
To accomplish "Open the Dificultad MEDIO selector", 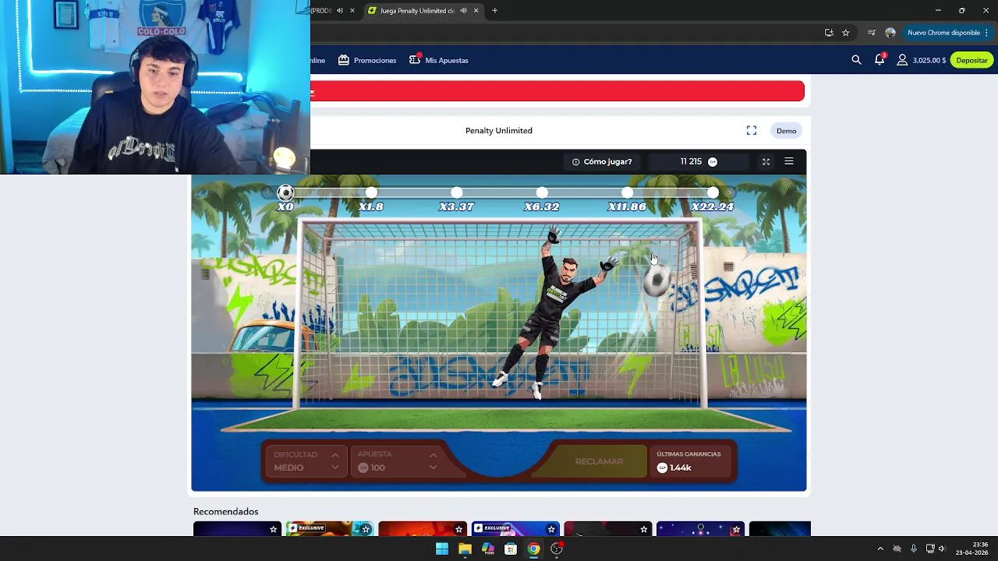I will pyautogui.click(x=306, y=461).
